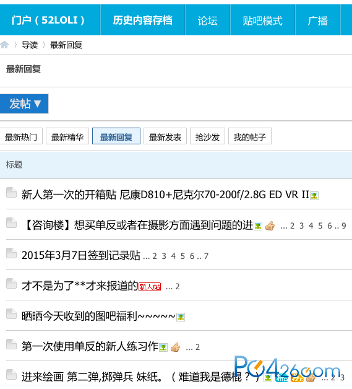Click thumbs-up icon on 咨询楼 thread

point(270,225)
